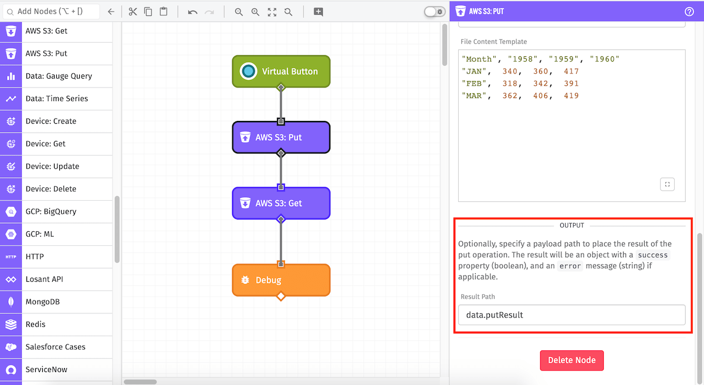This screenshot has height=385, width=704.
Task: Select the GCP: BigQuery palette node
Action: coord(56,212)
